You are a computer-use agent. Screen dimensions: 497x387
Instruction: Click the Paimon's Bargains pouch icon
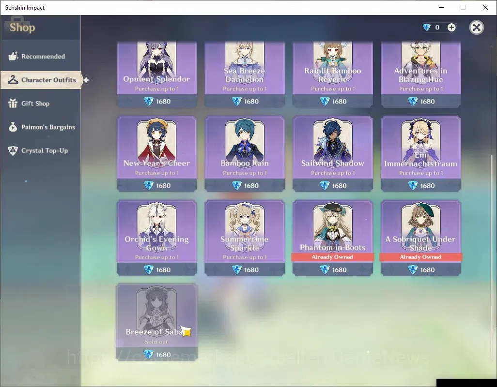[13, 127]
